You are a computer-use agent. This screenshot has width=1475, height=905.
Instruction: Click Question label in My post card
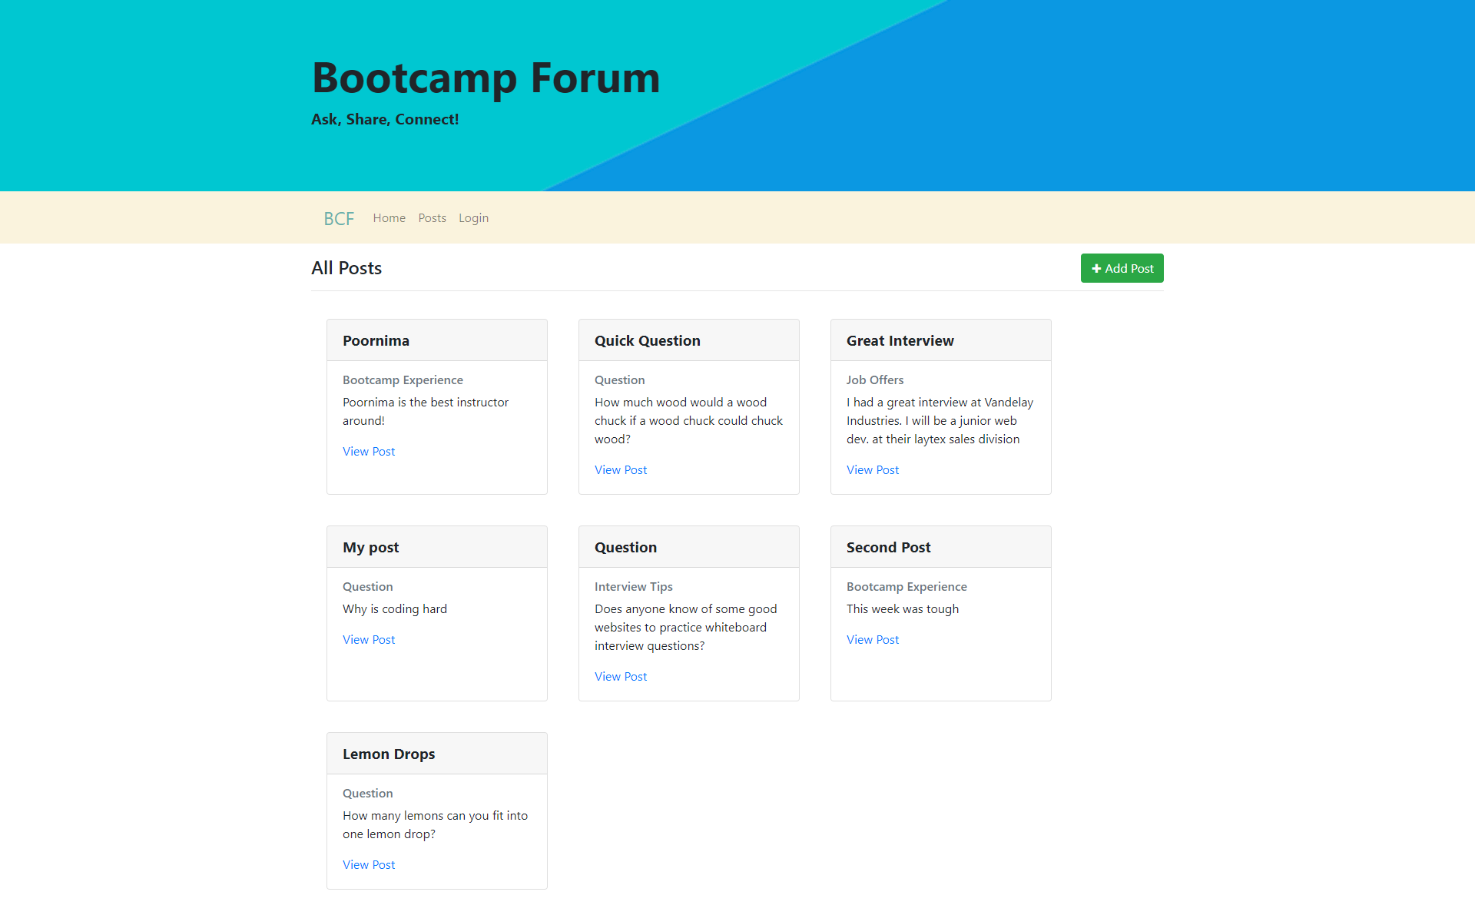(367, 587)
